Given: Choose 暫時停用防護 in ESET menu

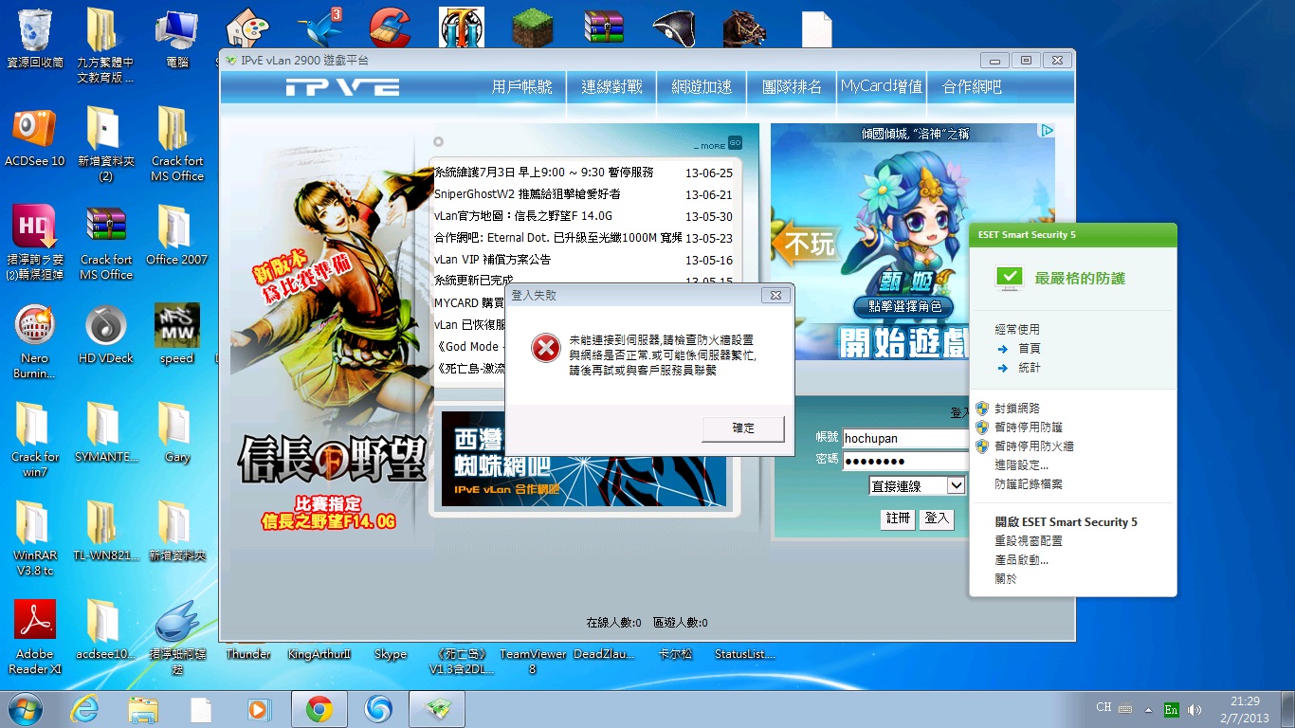Looking at the screenshot, I should [x=1028, y=428].
